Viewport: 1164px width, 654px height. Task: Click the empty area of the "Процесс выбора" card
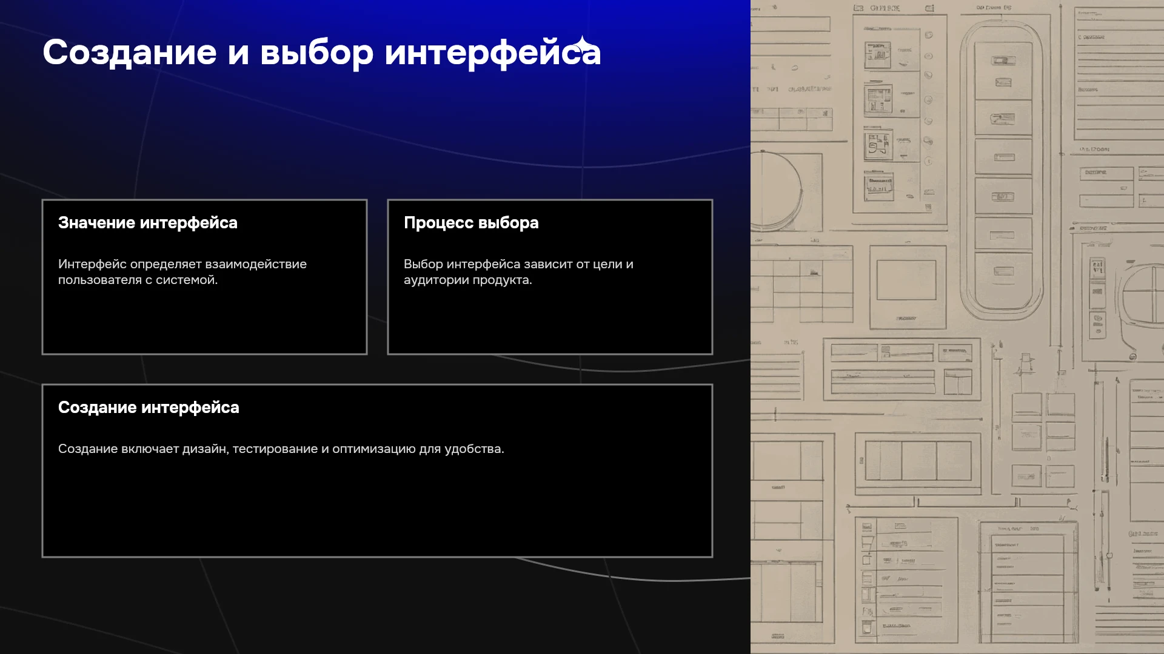(550, 320)
